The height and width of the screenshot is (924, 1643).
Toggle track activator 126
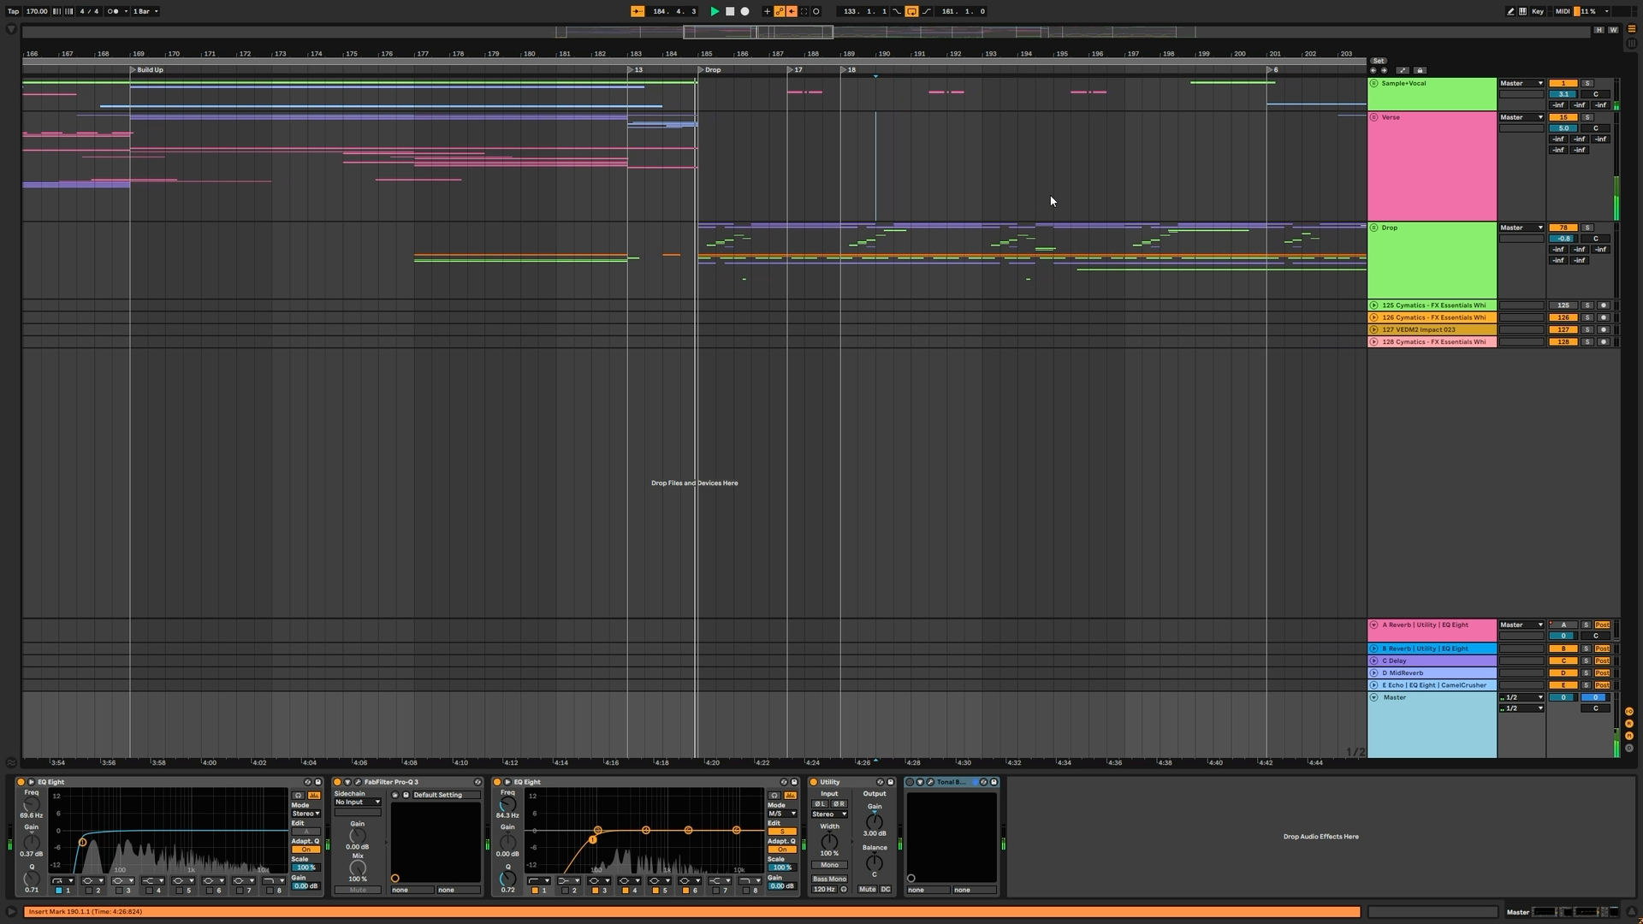click(x=1563, y=317)
